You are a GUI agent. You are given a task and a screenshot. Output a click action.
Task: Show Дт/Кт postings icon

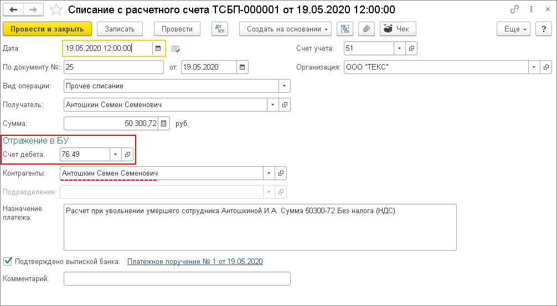click(220, 29)
